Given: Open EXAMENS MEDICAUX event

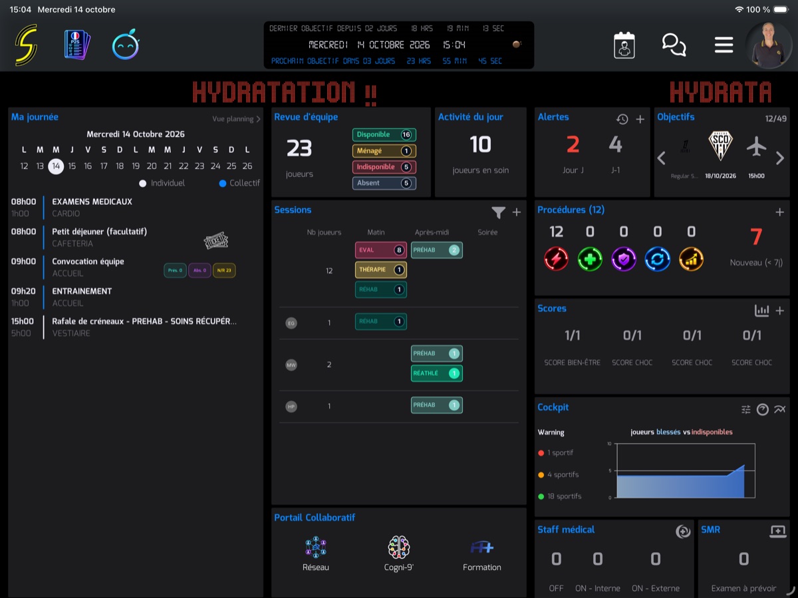Looking at the screenshot, I should (x=136, y=207).
